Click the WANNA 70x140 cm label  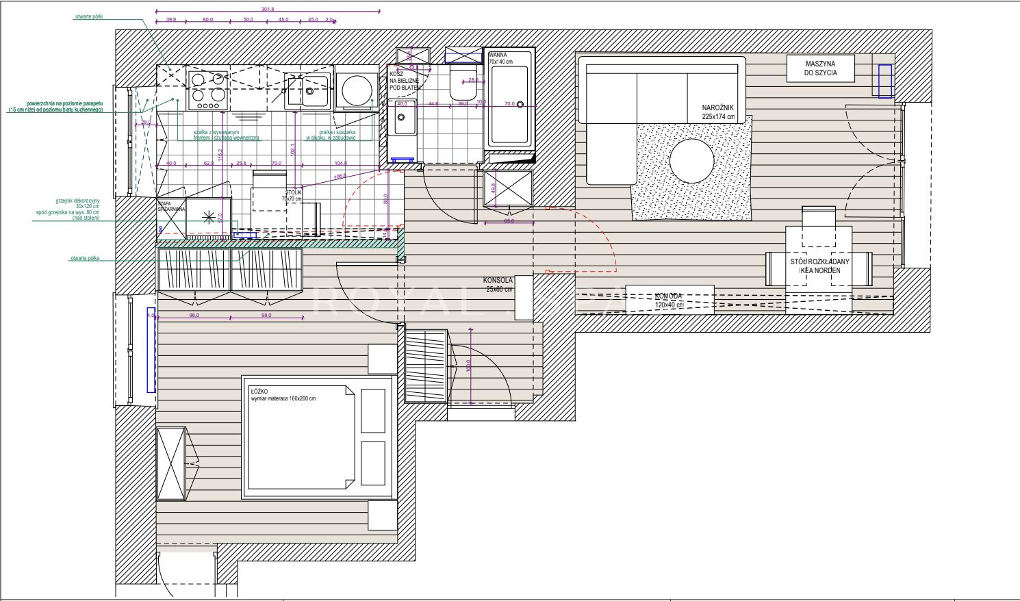tap(500, 57)
